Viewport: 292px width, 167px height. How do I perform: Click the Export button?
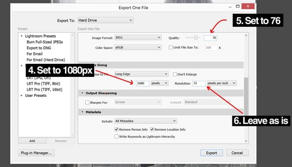211,153
